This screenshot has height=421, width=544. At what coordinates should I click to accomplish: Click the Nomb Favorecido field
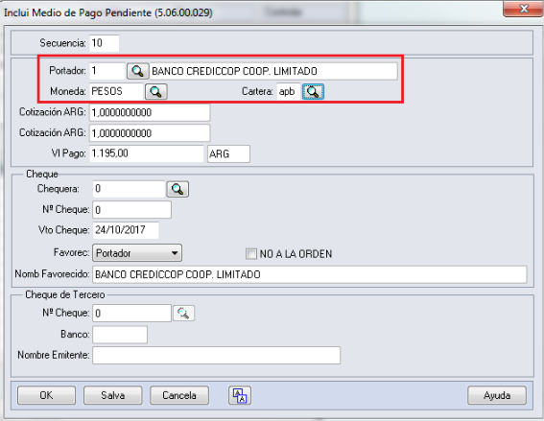pos(310,274)
